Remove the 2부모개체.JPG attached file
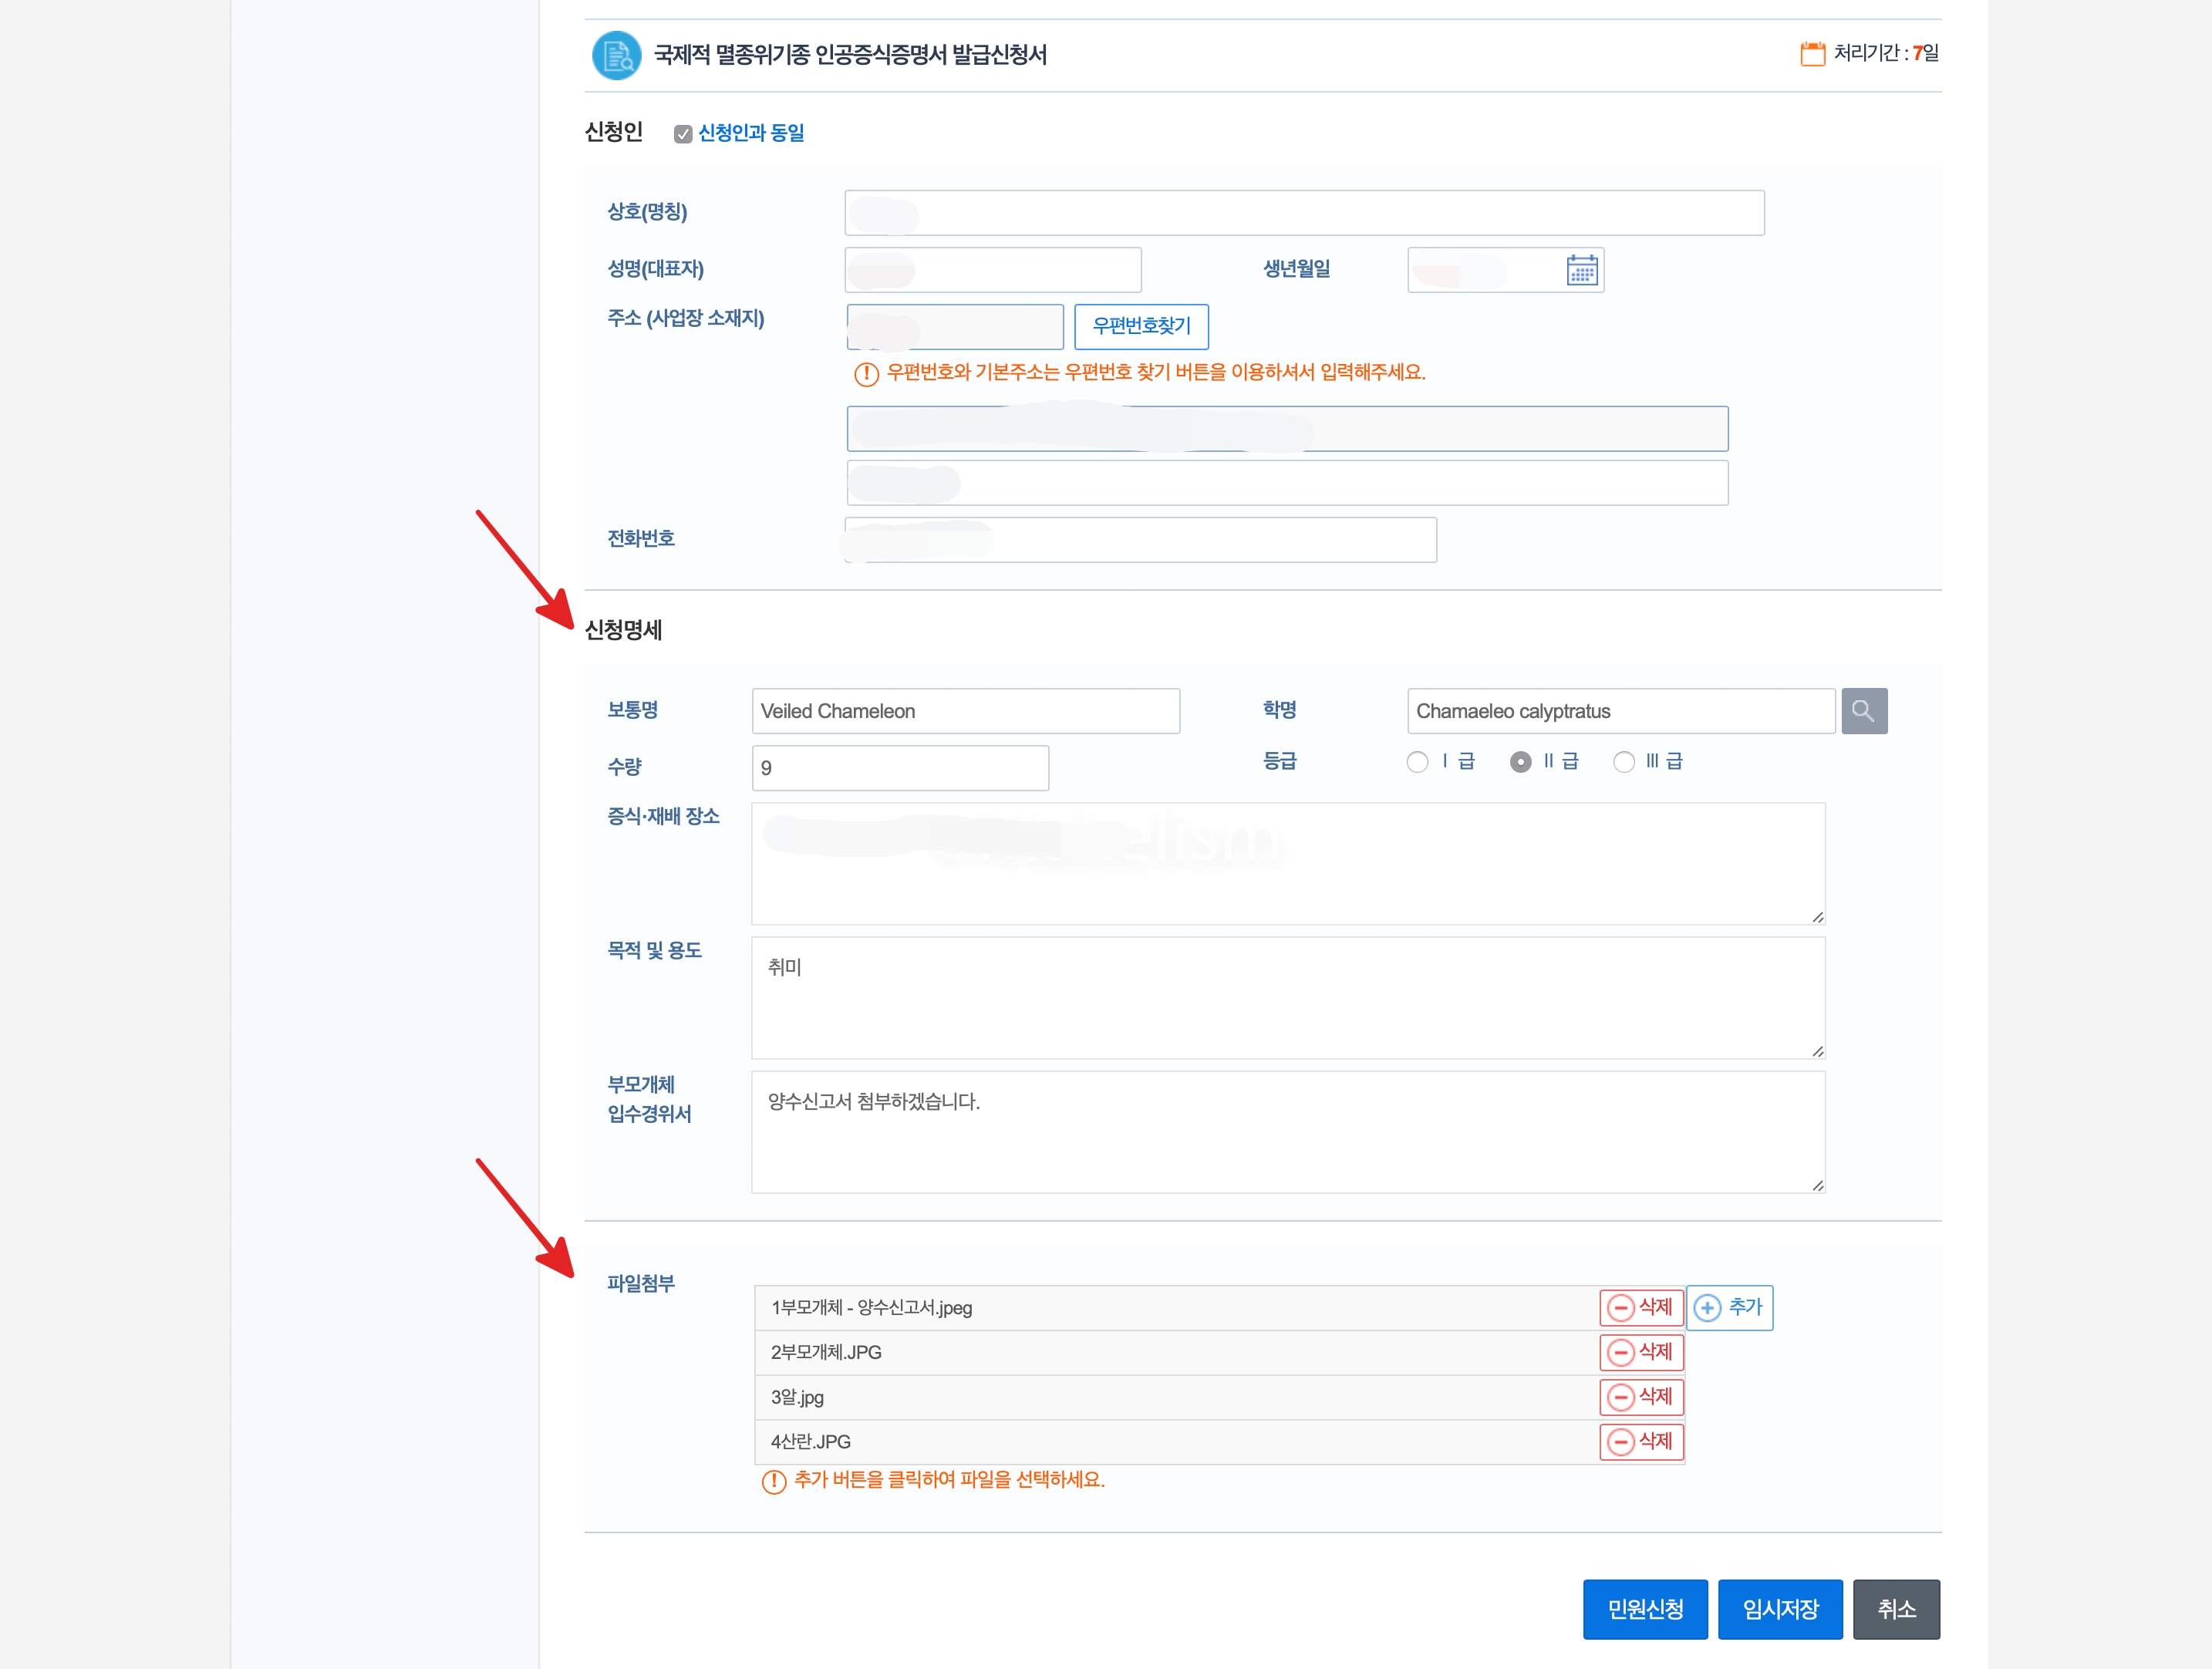 [1641, 1352]
